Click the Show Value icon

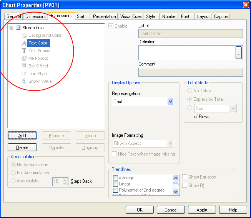(x=24, y=81)
